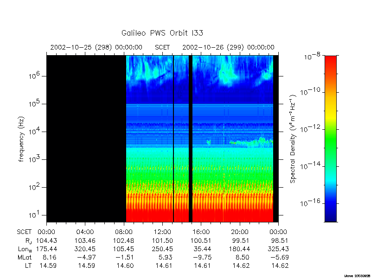Screen dimensions: 371x278
Task: Select the RJ value 98.51
Action: [280, 240]
